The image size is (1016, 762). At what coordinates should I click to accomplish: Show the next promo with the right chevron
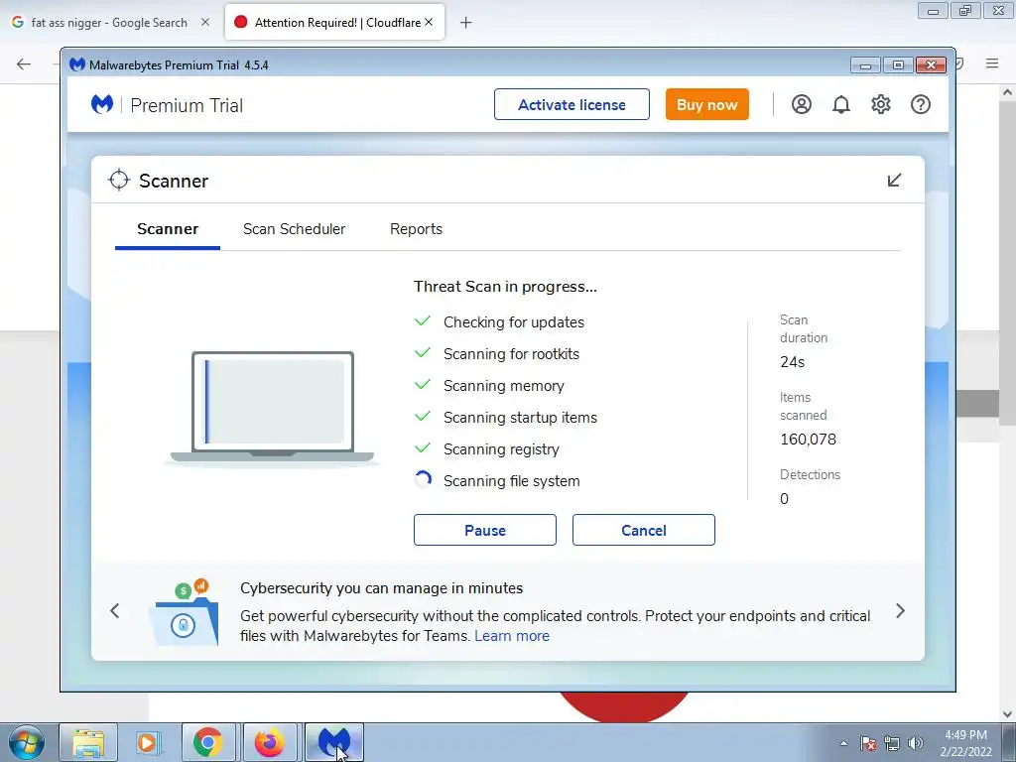(x=900, y=610)
